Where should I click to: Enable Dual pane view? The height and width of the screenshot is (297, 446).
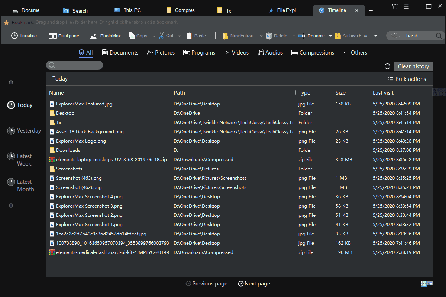64,36
